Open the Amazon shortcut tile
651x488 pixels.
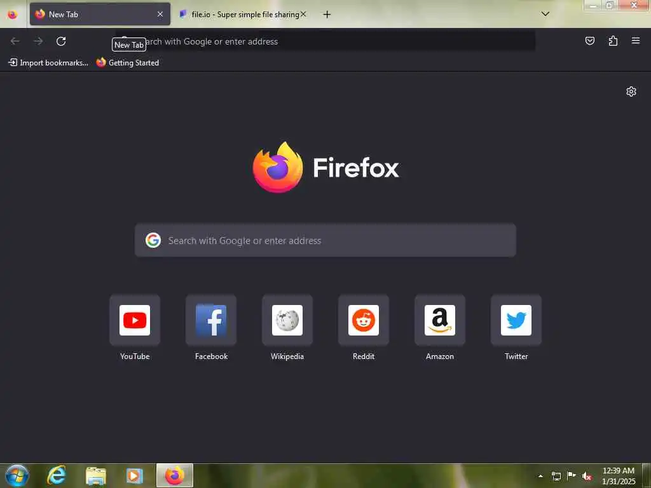pos(440,320)
